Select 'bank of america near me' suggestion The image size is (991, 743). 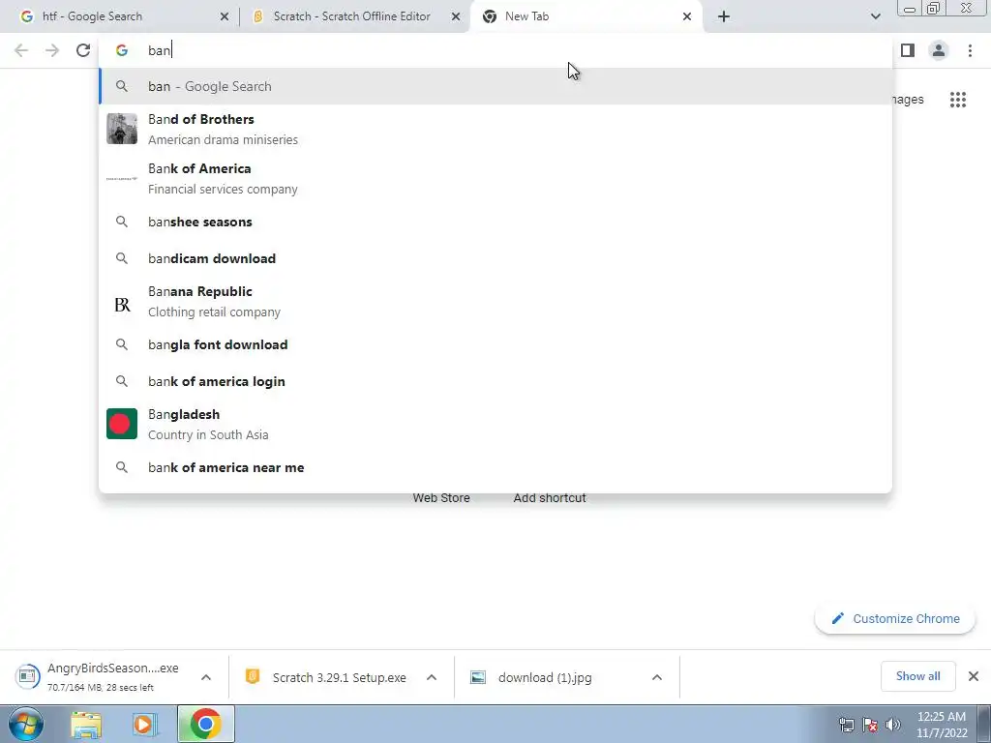point(495,467)
